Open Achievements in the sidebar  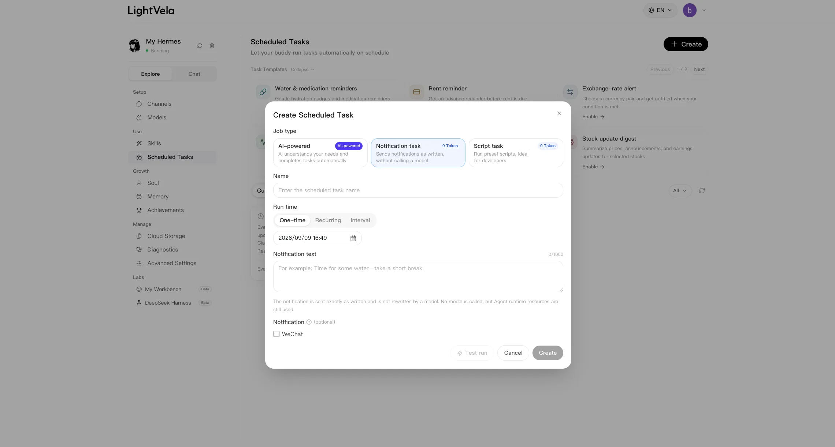[x=172, y=210]
